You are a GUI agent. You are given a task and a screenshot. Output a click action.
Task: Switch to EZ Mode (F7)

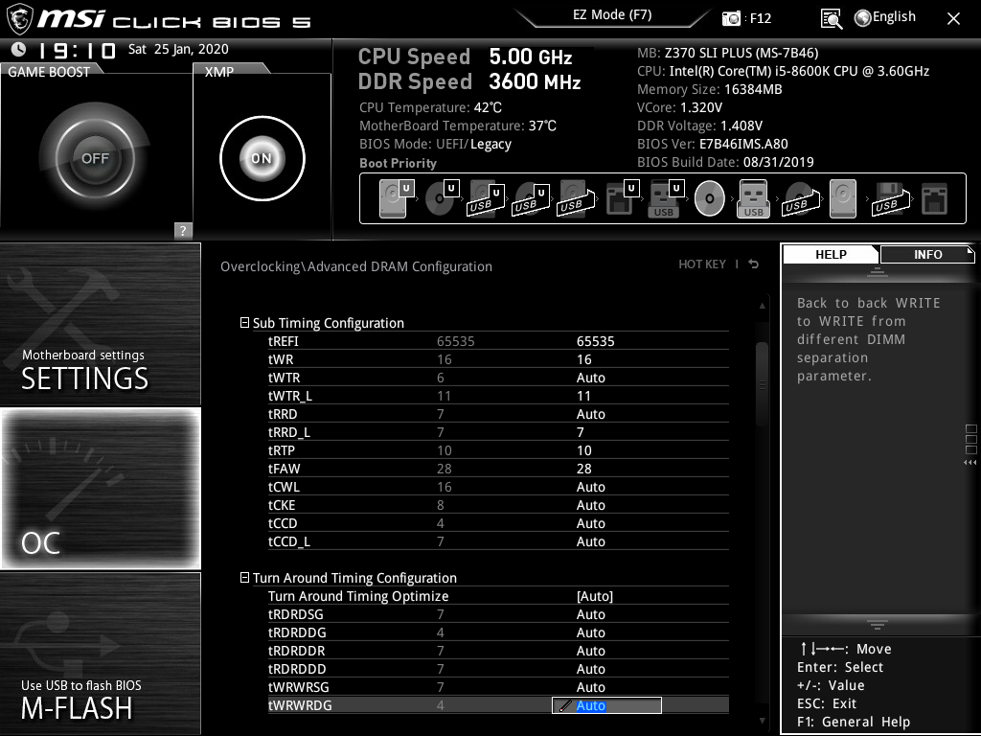[x=612, y=14]
